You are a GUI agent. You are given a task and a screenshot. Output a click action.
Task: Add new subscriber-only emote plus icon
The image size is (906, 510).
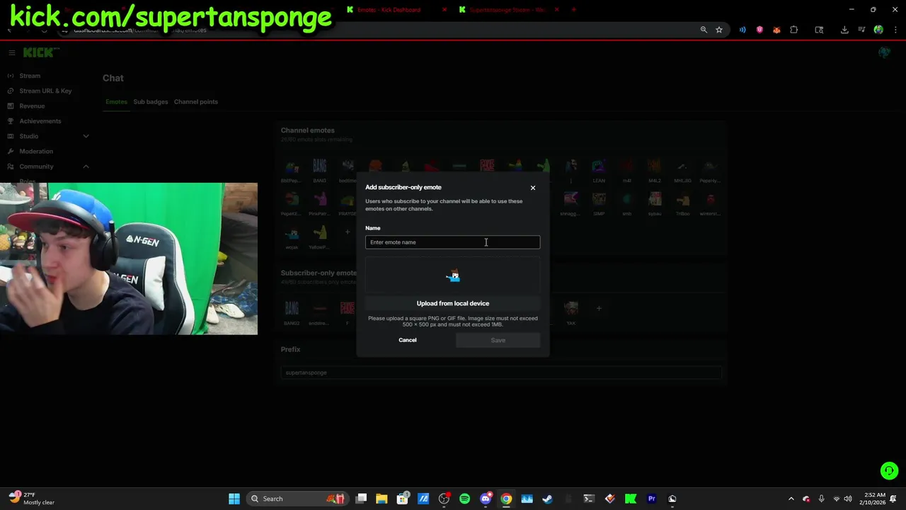pos(599,308)
